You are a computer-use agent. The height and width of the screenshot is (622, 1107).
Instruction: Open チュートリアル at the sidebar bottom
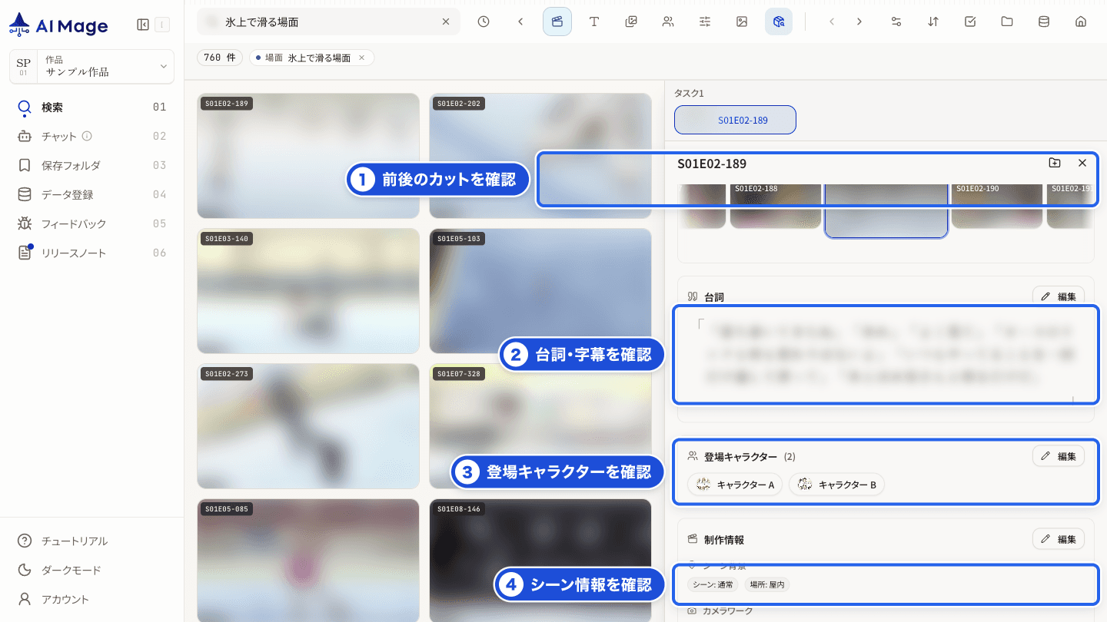[91, 541]
